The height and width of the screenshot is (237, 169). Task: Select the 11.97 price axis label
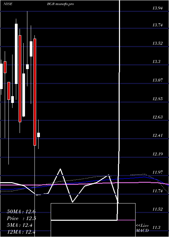click(158, 172)
